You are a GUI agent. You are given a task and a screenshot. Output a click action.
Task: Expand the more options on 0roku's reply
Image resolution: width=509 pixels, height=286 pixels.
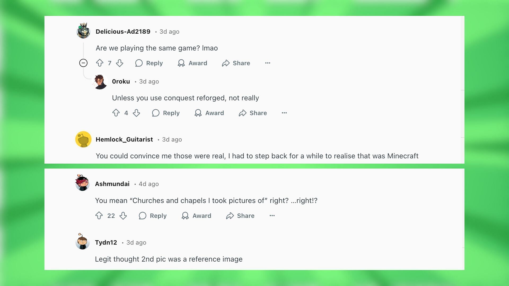point(284,113)
